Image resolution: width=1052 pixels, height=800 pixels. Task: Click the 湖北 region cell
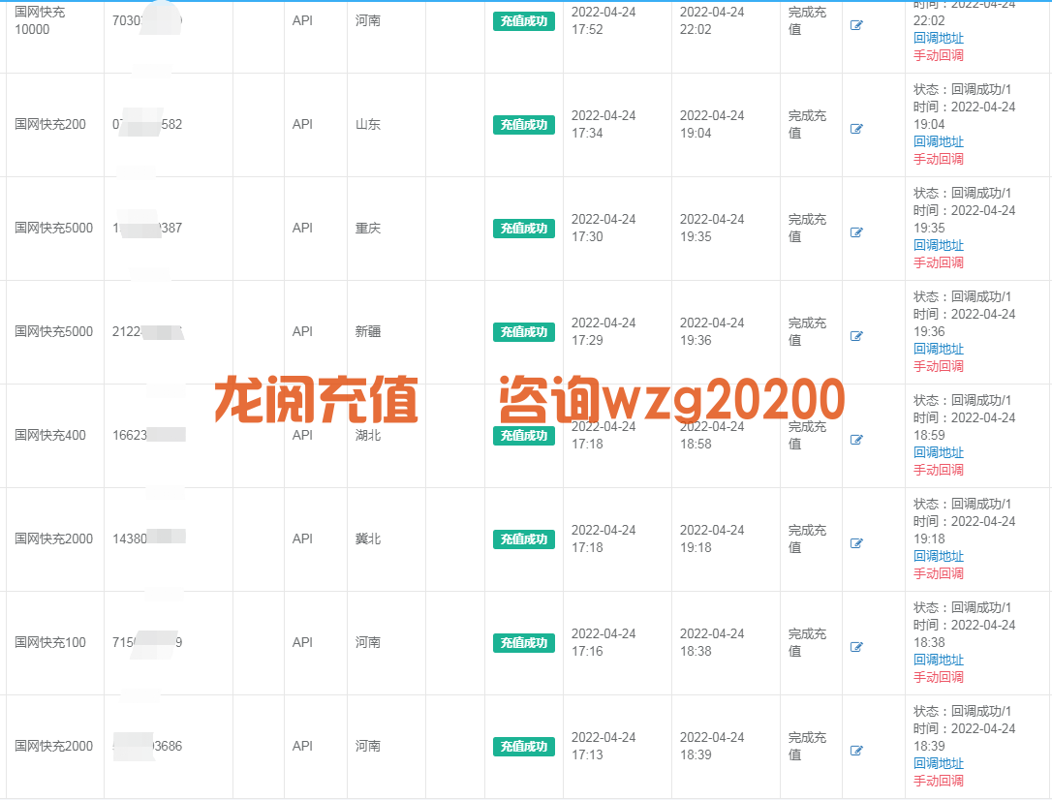point(368,435)
